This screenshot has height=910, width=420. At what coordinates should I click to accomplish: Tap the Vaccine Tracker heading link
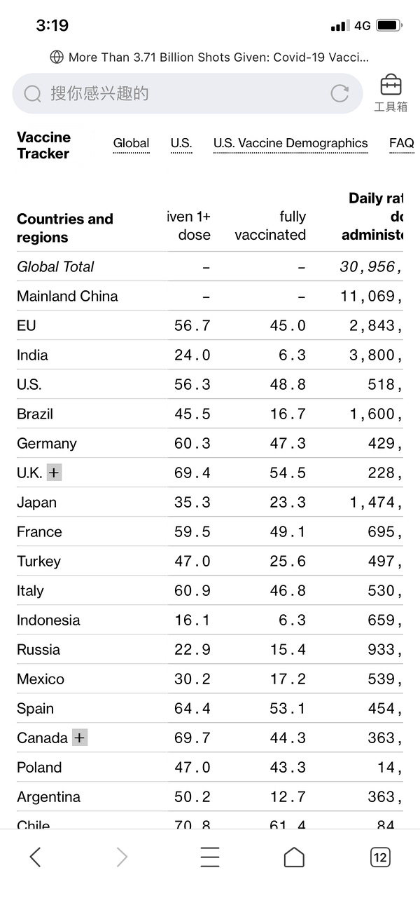(x=43, y=145)
